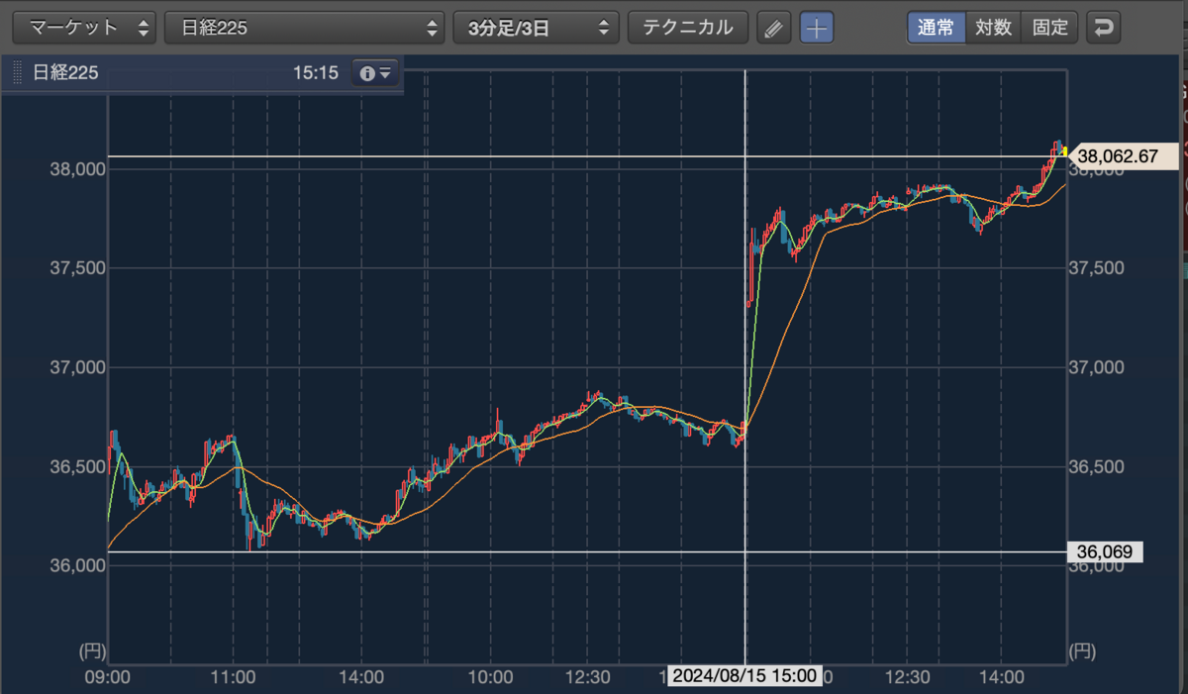This screenshot has height=694, width=1188.
Task: Select 固定 scale mode
Action: (x=1049, y=28)
